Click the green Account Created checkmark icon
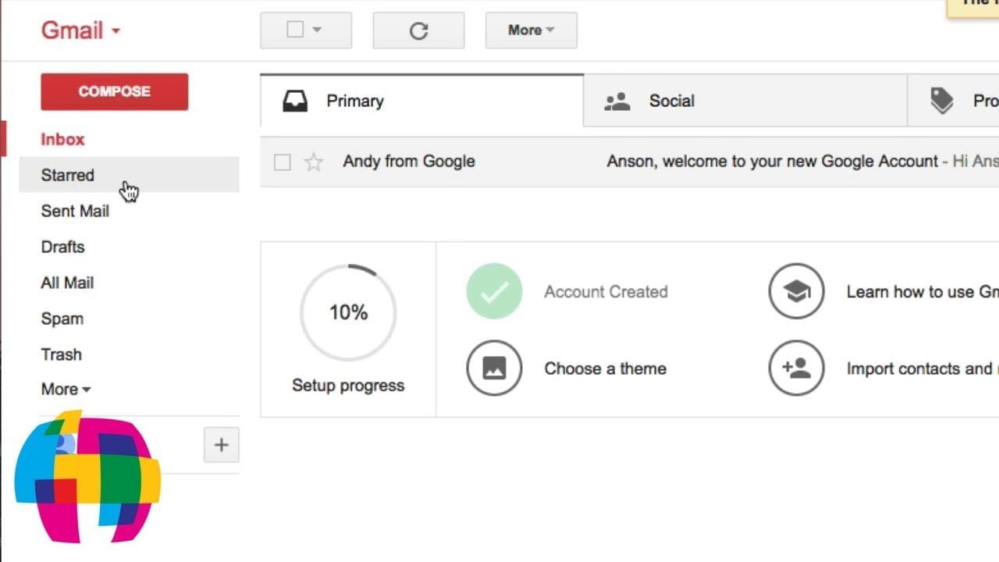 (x=494, y=291)
